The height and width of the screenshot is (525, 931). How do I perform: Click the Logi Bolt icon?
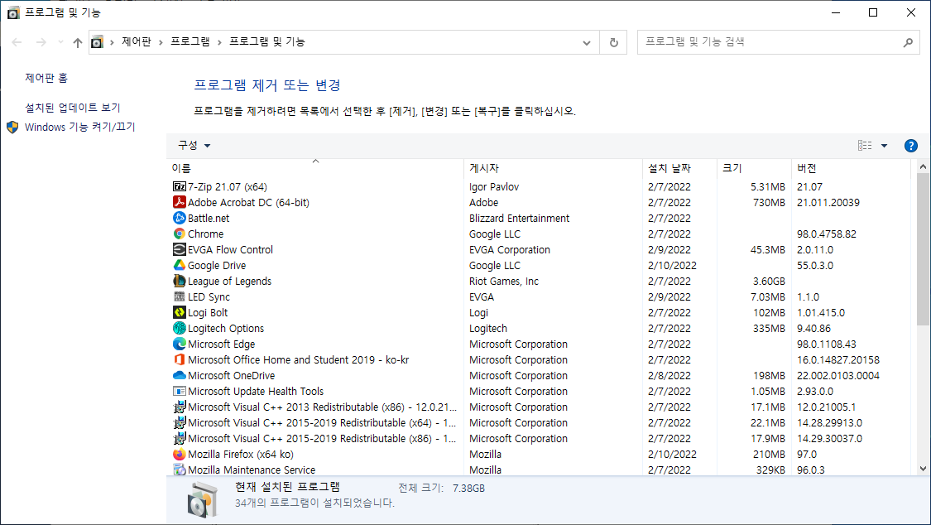[180, 312]
